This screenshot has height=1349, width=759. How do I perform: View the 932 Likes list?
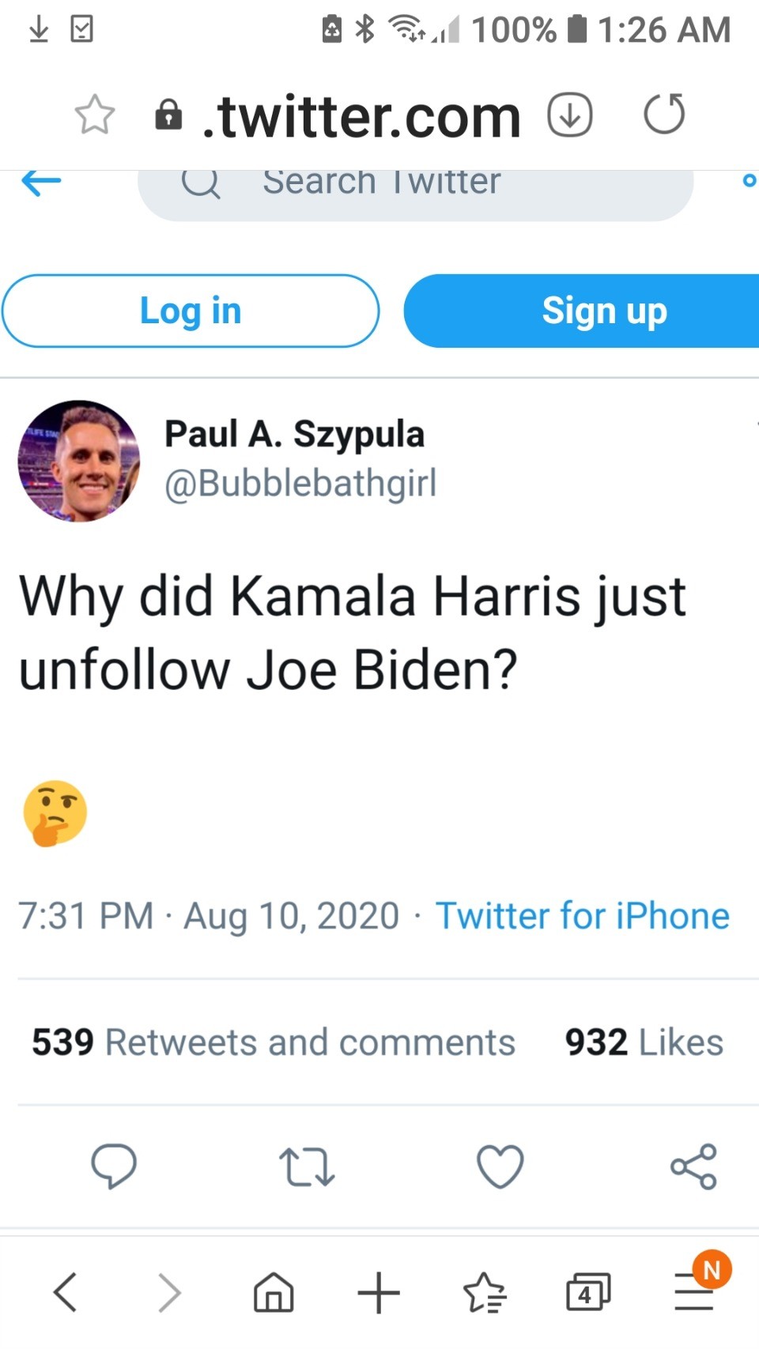click(x=644, y=1042)
